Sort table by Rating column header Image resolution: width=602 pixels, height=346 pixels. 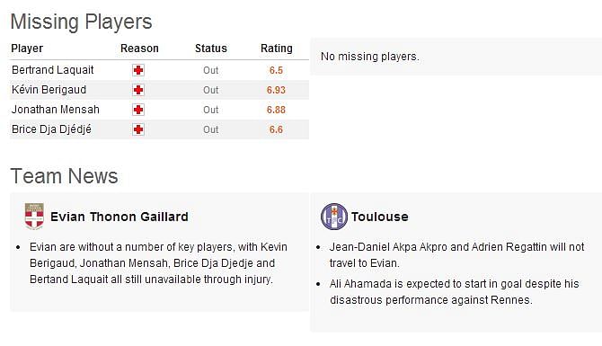[277, 49]
